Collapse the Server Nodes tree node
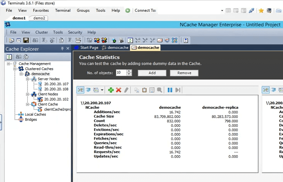The width and height of the screenshot is (283, 182). point(28,79)
